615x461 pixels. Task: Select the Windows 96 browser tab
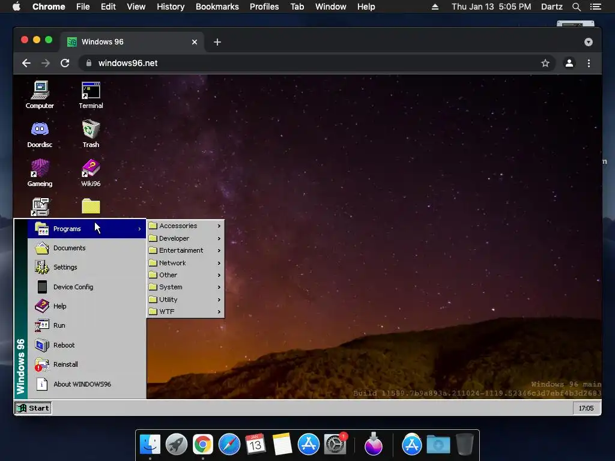click(x=133, y=42)
